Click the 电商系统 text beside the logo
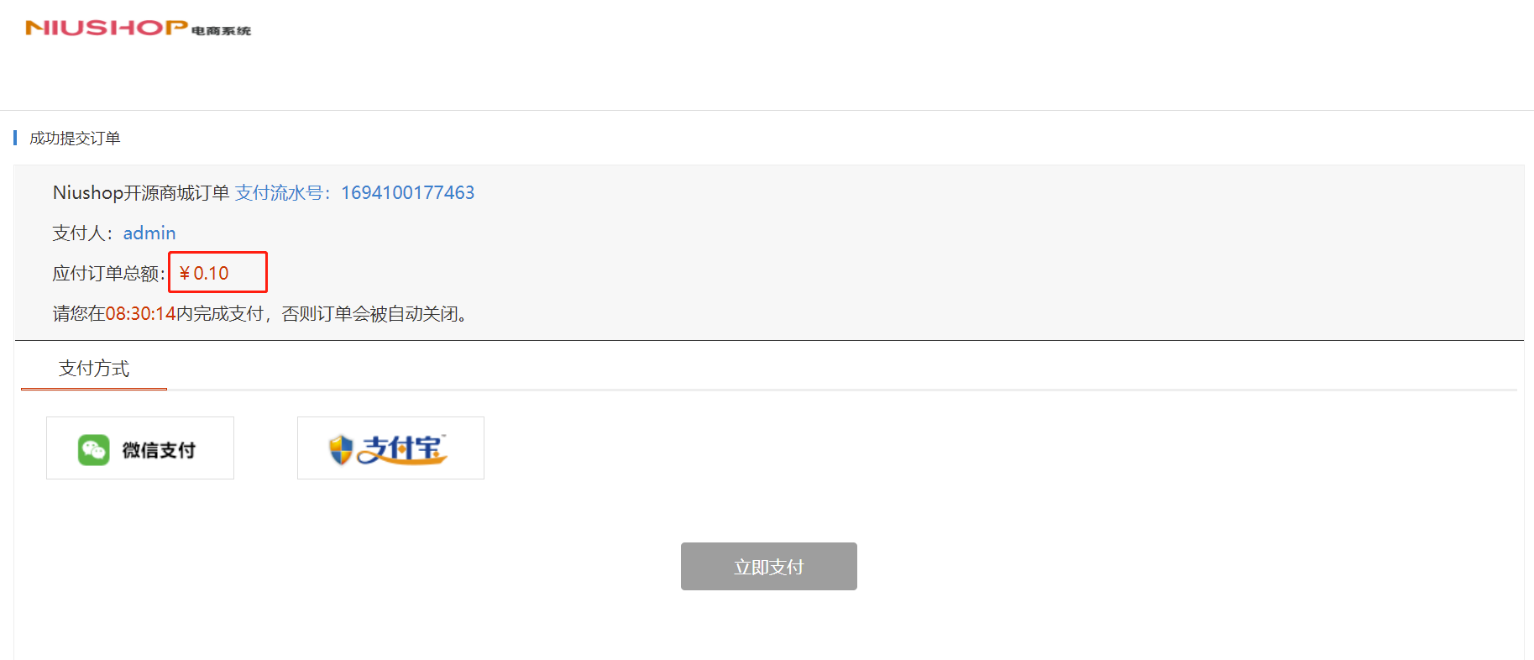The height and width of the screenshot is (660, 1534). 221,31
